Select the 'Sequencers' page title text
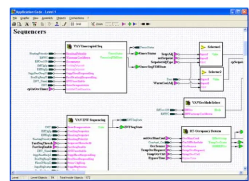Screen dimensions: 249x181 click(x=30, y=32)
